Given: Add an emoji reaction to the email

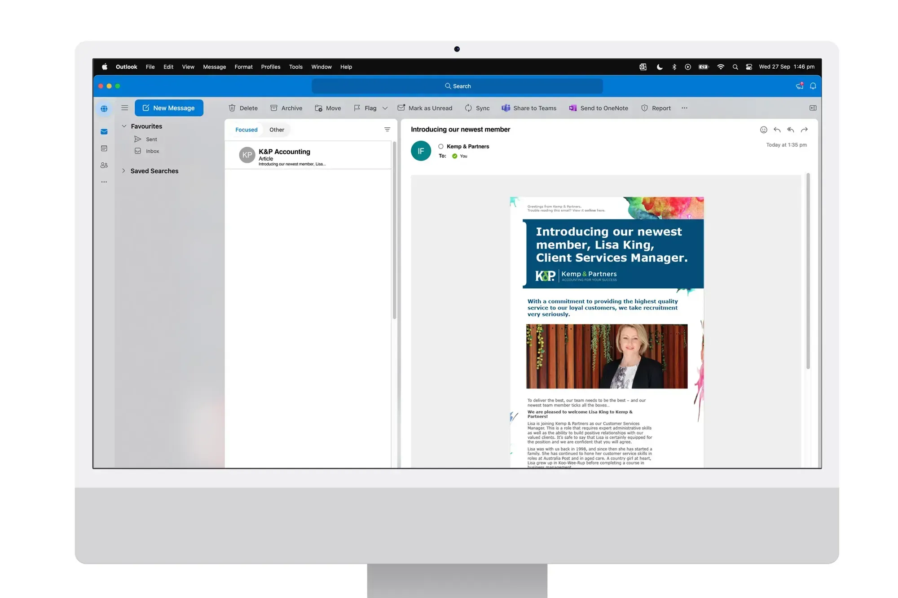Looking at the screenshot, I should coord(763,130).
